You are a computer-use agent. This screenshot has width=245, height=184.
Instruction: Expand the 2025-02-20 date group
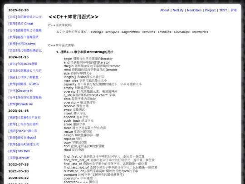pos(19,10)
